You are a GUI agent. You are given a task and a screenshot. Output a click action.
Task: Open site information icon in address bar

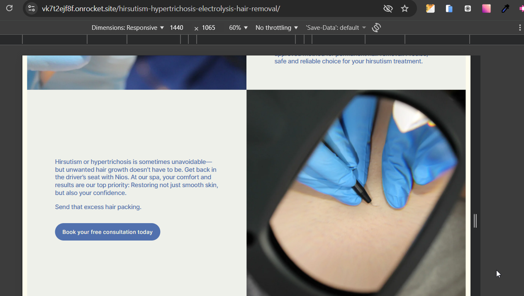click(x=32, y=8)
